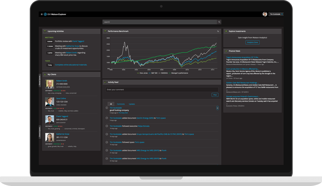Open Robert Smith client name link
Viewport: 322px width, 186px height.
[x=62, y=81]
